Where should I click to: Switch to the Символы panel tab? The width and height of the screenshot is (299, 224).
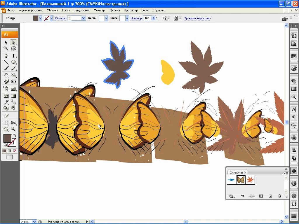(236, 172)
